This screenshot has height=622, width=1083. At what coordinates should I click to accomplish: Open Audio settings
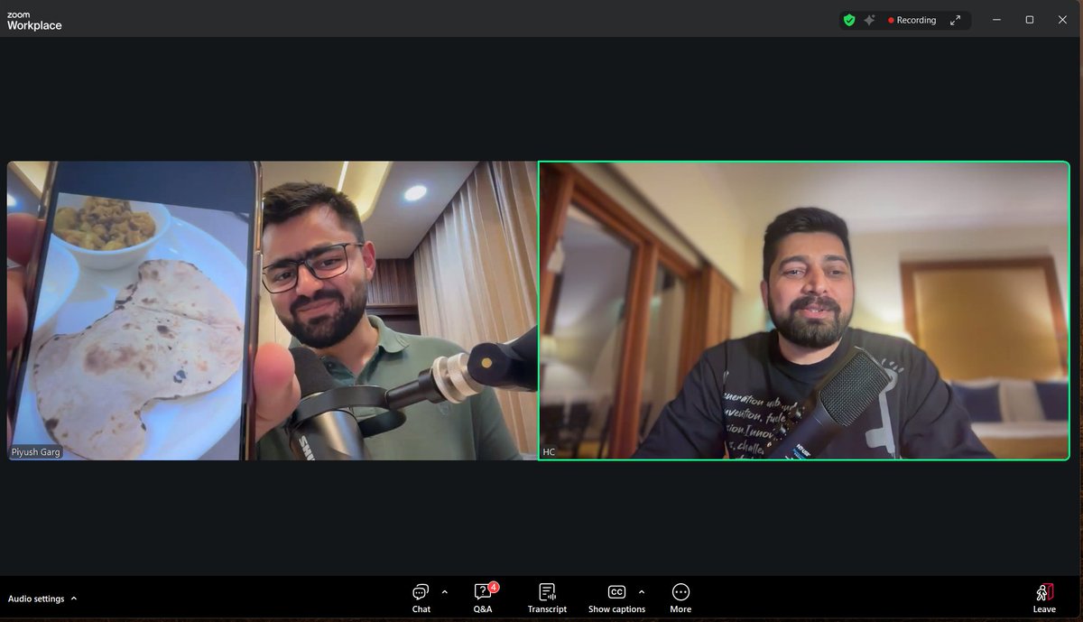coord(36,599)
